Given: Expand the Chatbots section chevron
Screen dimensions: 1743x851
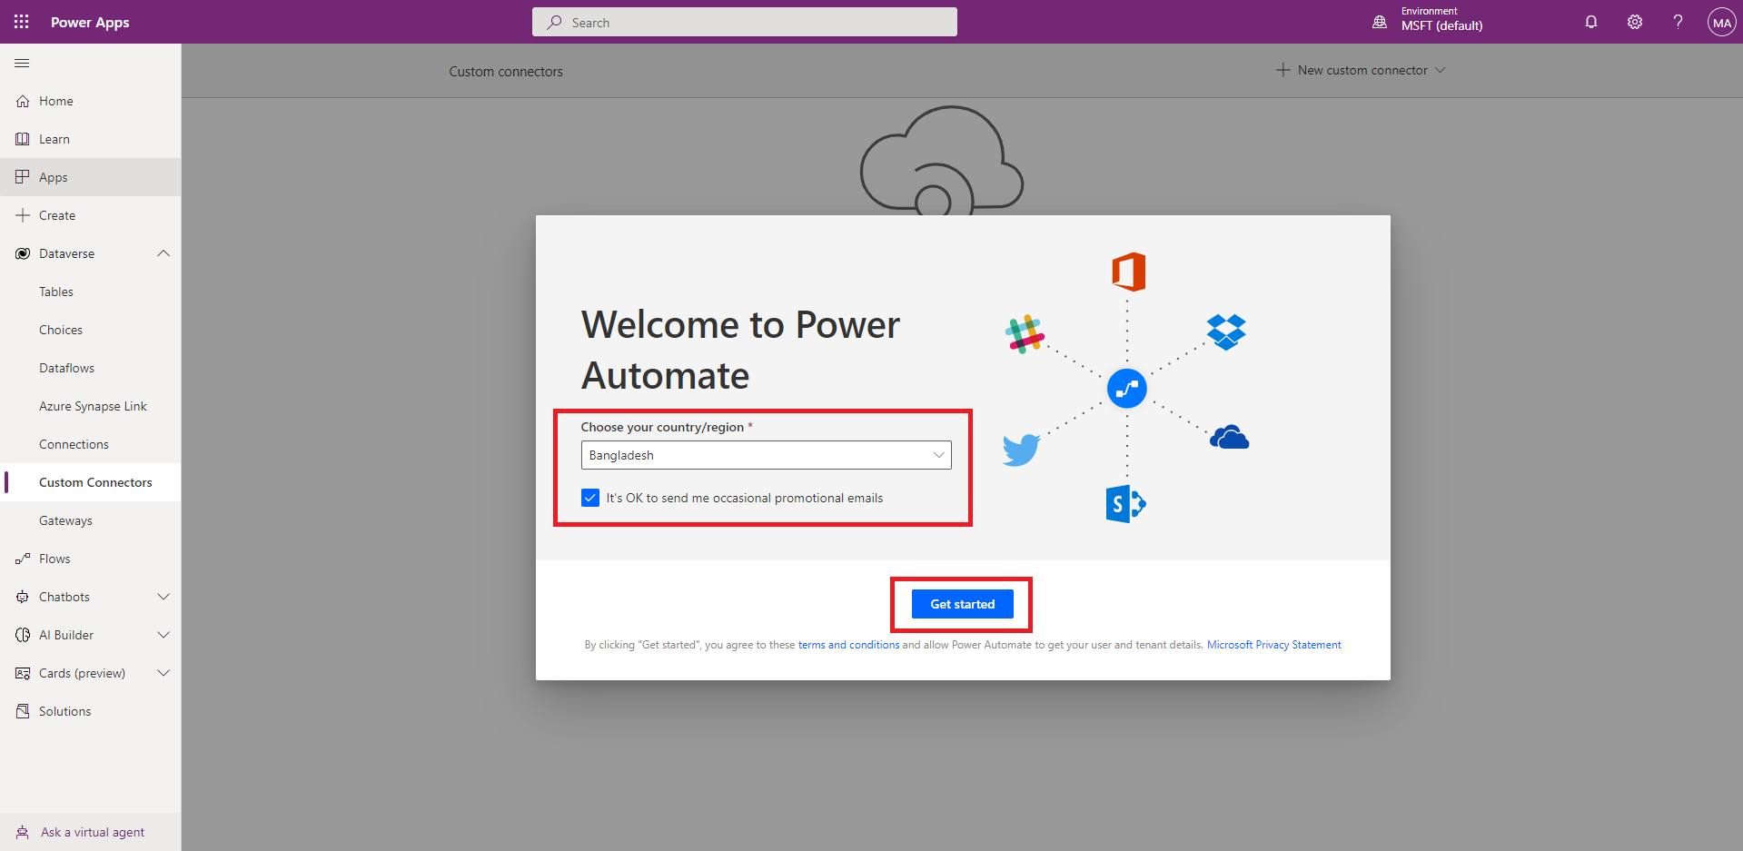Looking at the screenshot, I should click(163, 597).
